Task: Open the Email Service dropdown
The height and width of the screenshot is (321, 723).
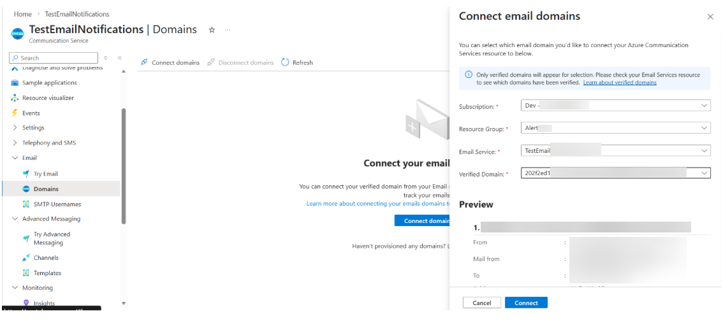Action: point(615,150)
